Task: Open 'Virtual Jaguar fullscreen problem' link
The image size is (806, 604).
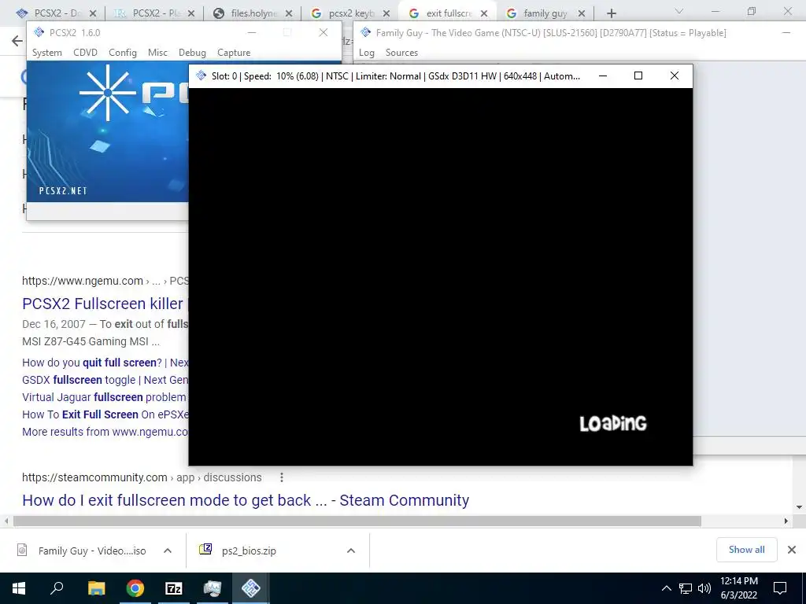Action: click(104, 397)
